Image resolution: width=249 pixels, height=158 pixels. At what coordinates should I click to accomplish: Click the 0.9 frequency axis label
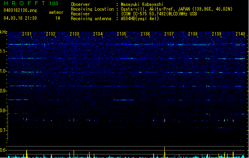click(4, 91)
